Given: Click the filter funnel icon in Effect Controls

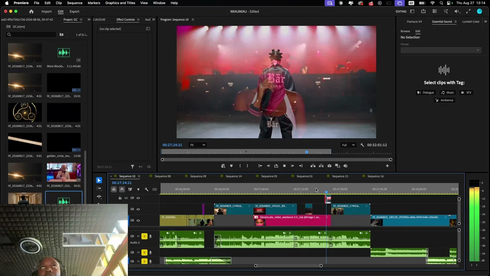Looking at the screenshot, I should 132,167.
